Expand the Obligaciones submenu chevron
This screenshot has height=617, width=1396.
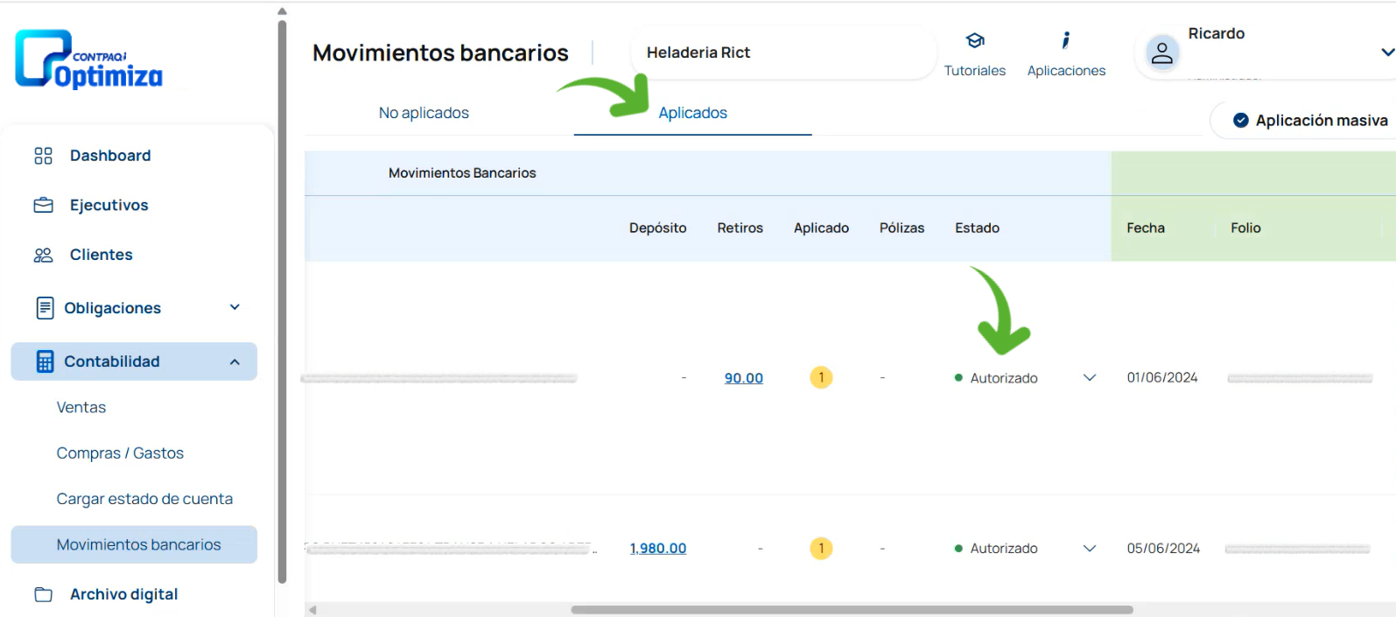pyautogui.click(x=235, y=307)
